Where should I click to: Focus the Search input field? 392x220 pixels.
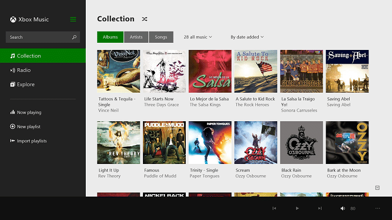pyautogui.click(x=43, y=37)
